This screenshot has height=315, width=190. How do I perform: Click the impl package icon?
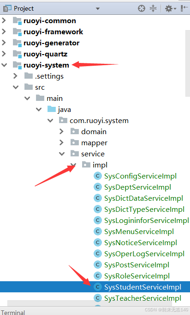point(86,165)
